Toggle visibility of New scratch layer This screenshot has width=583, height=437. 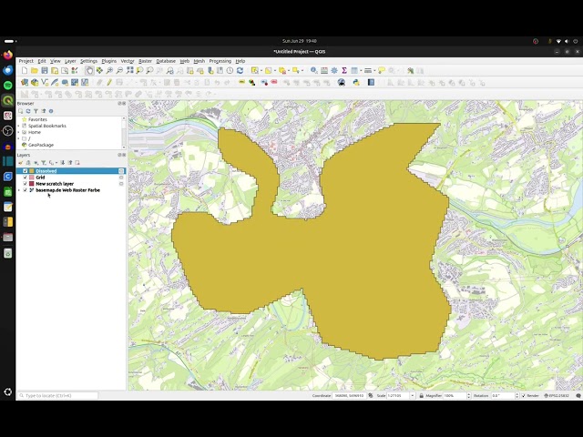click(26, 184)
